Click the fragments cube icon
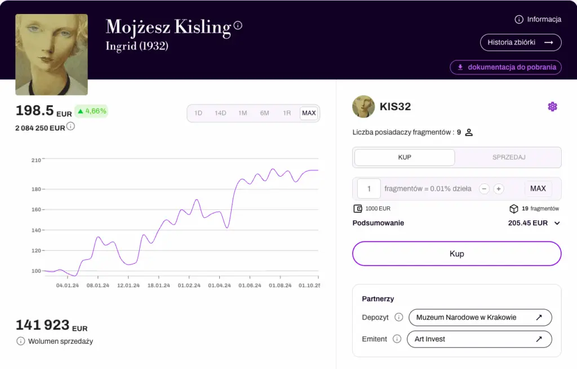Image resolution: width=577 pixels, height=369 pixels. point(513,209)
